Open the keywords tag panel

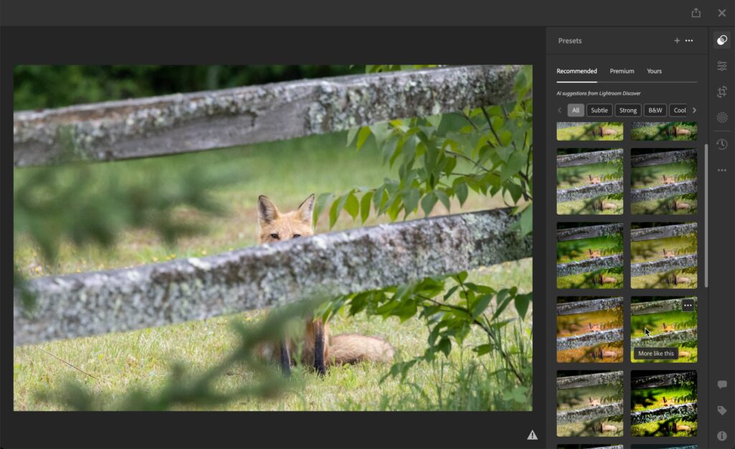tap(722, 410)
